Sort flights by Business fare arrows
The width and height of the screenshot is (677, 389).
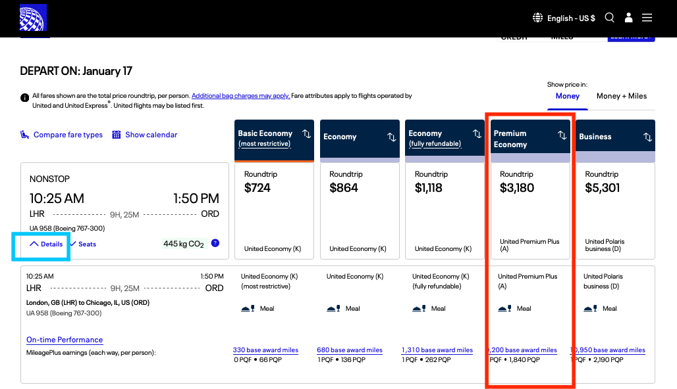click(647, 137)
